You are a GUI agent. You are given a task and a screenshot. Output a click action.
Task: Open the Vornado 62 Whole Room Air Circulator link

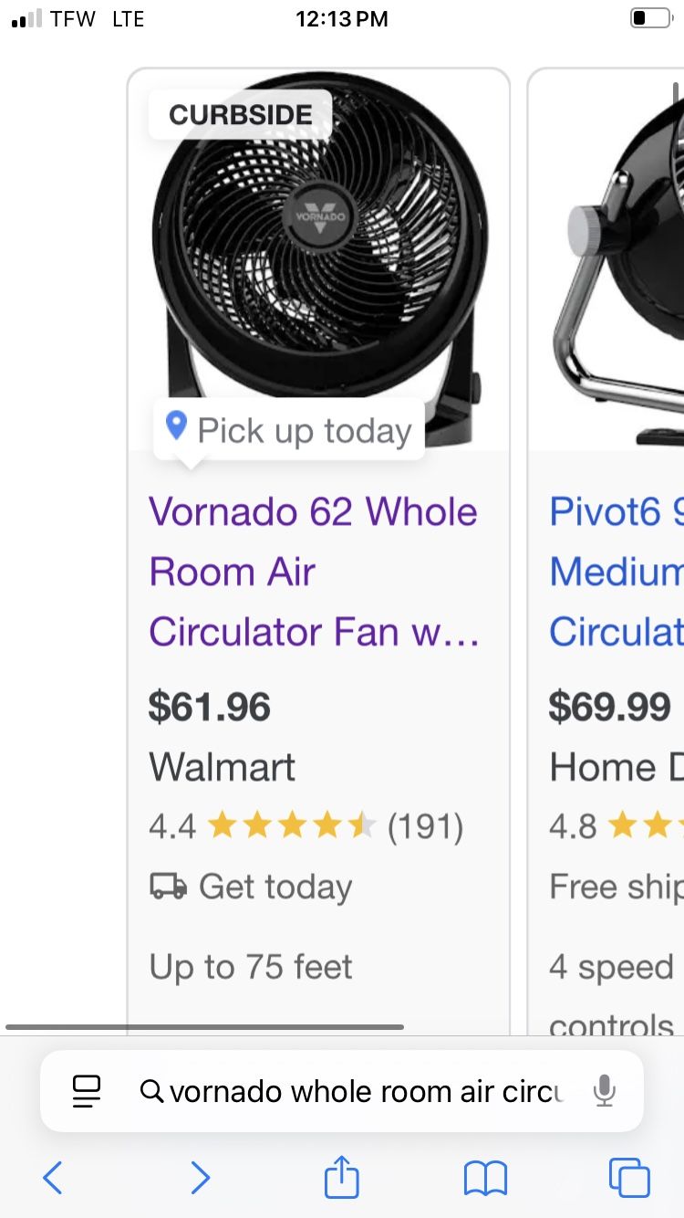point(313,572)
